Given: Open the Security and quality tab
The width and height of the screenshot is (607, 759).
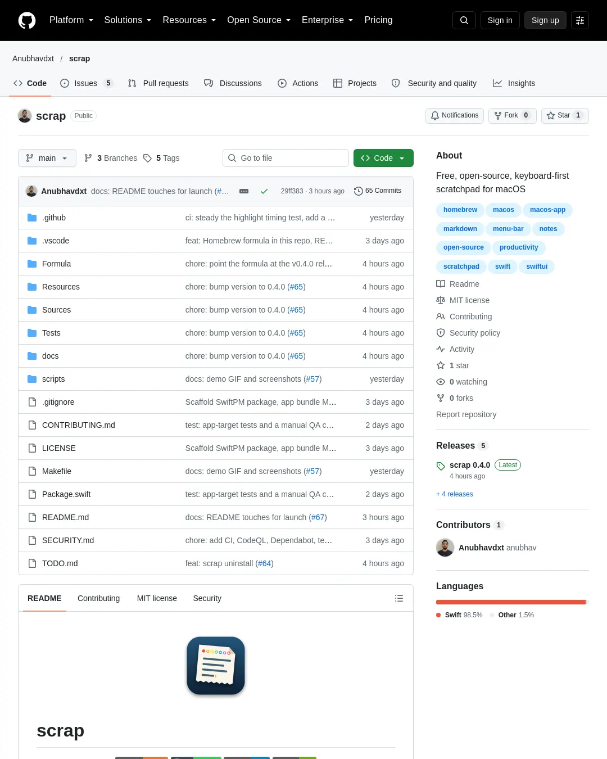Looking at the screenshot, I should click(434, 83).
